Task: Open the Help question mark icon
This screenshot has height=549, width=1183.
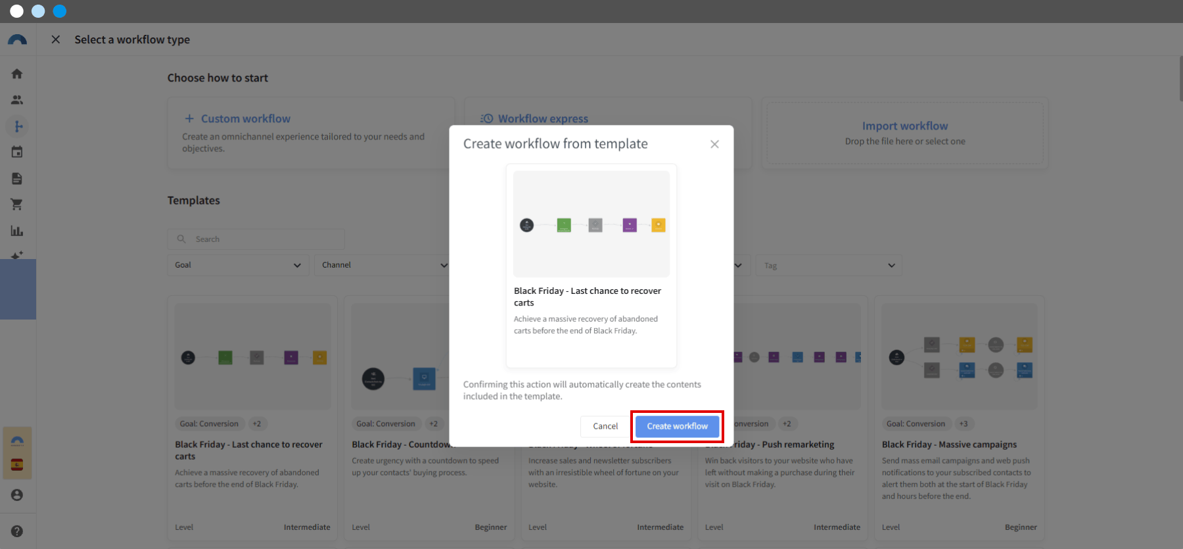Action: [17, 531]
